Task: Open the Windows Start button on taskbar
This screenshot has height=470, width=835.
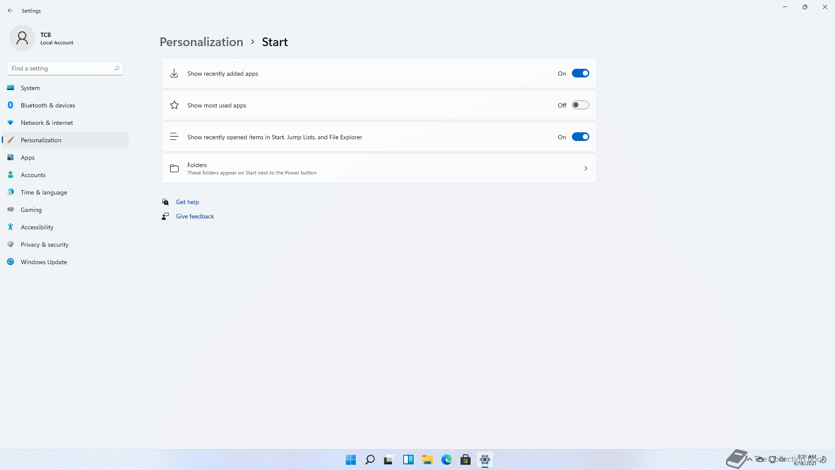Action: [351, 460]
